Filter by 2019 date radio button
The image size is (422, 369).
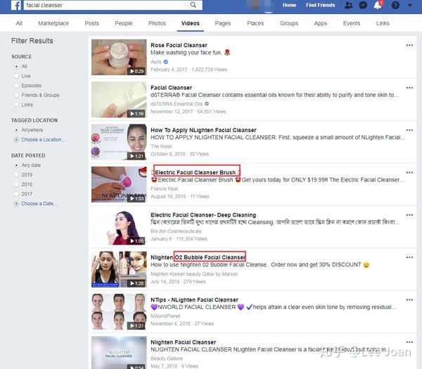tap(16, 175)
